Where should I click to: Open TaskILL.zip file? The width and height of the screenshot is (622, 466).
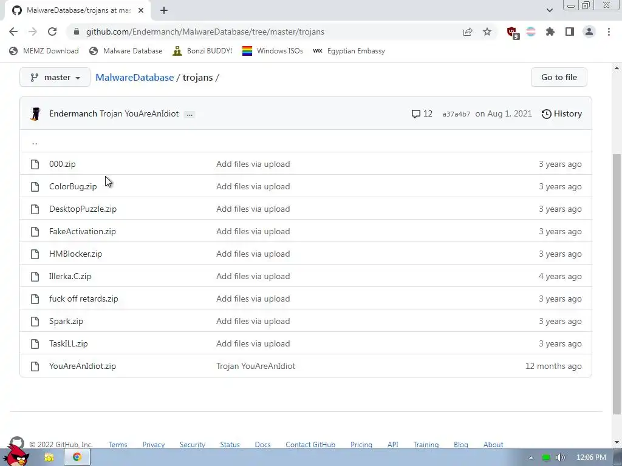pyautogui.click(x=69, y=343)
